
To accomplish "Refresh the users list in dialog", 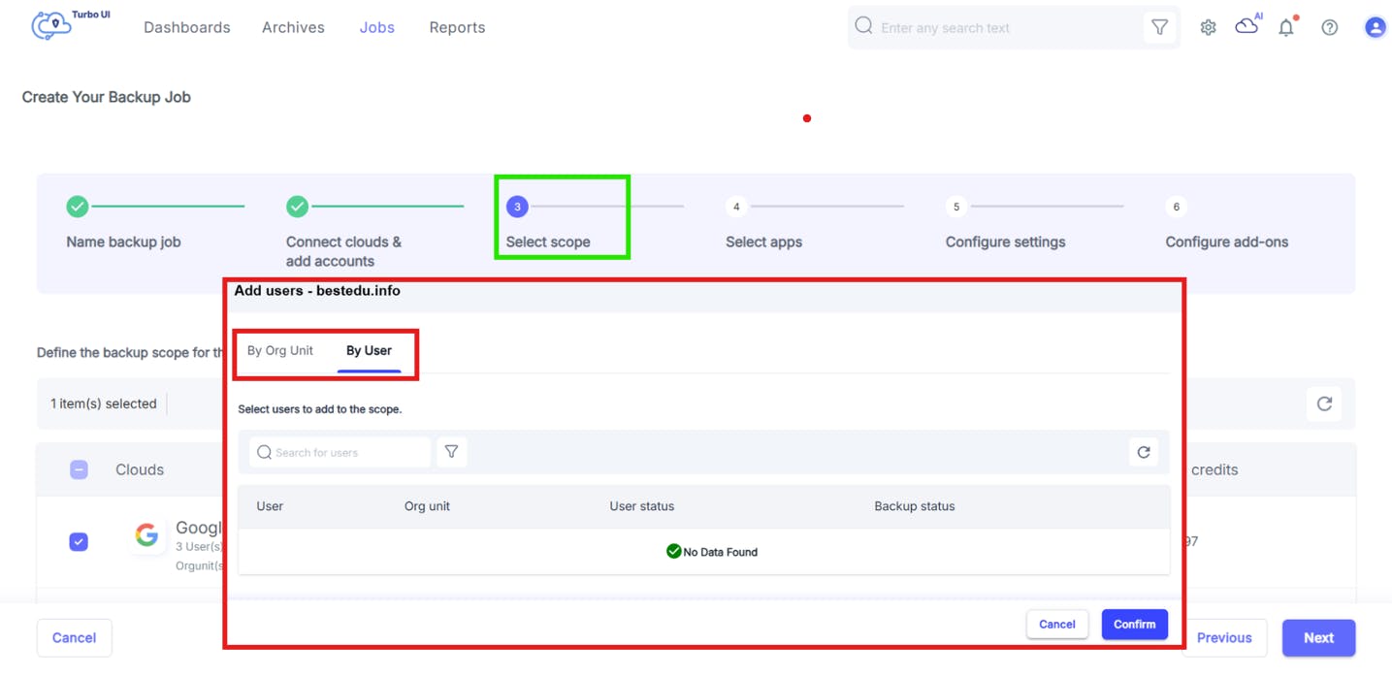I will [1144, 452].
